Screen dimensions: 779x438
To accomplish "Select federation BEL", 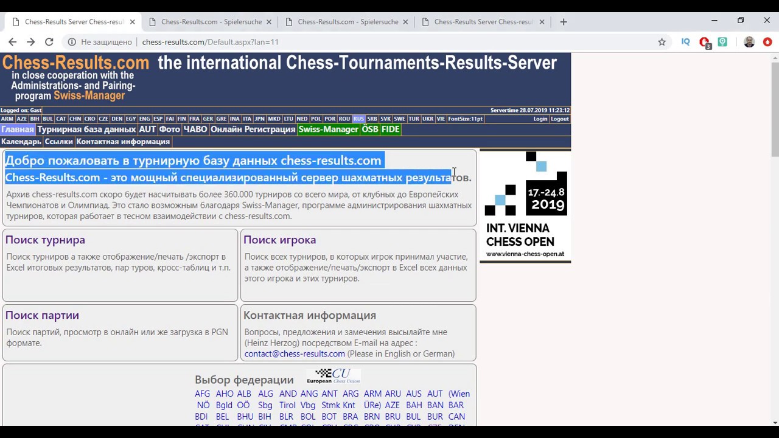I will click(222, 417).
